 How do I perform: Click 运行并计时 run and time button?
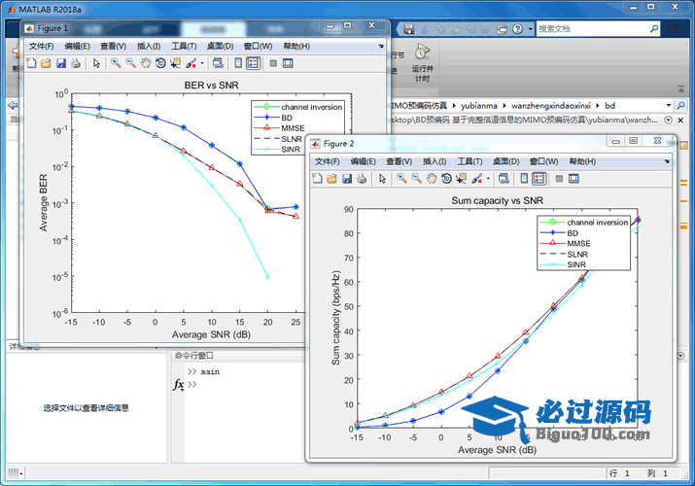(423, 62)
